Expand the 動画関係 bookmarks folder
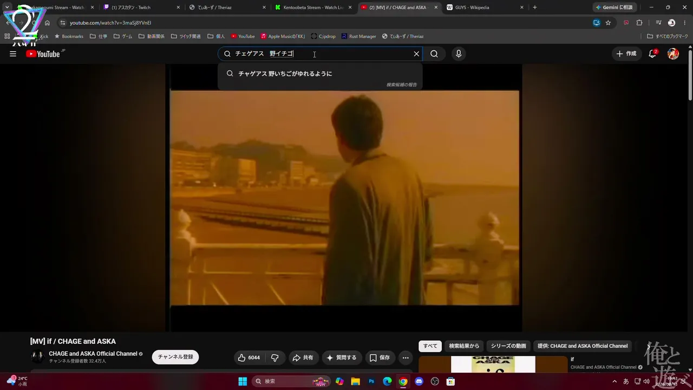The height and width of the screenshot is (390, 693). tap(152, 36)
